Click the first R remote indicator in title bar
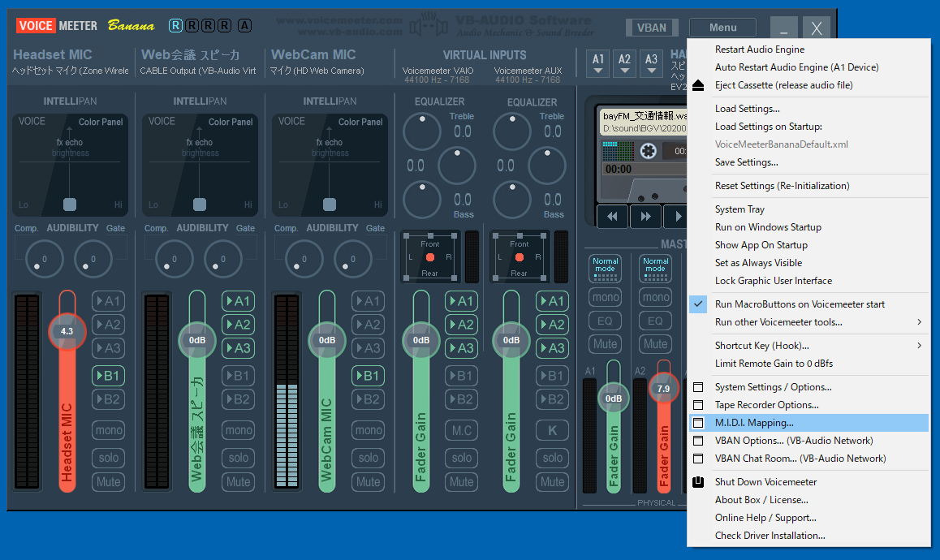 (x=175, y=26)
